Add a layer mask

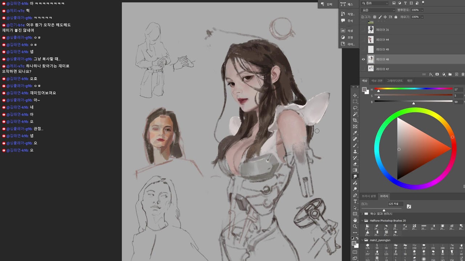tap(437, 74)
